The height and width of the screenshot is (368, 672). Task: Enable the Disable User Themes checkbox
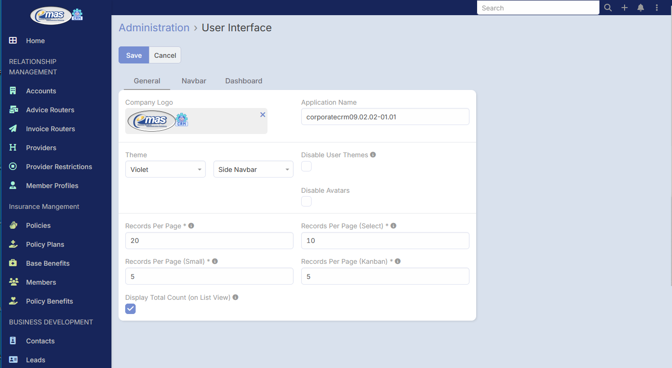tap(306, 166)
